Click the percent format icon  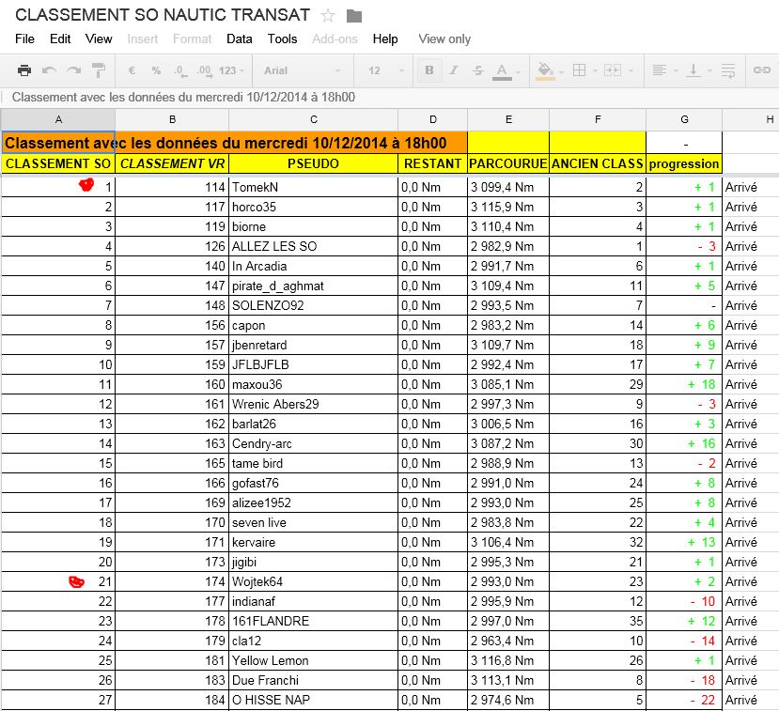pos(156,70)
